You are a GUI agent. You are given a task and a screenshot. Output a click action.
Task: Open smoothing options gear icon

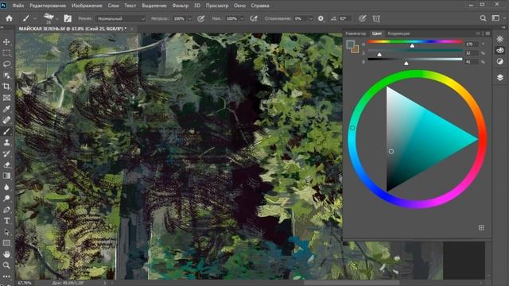pos(321,18)
